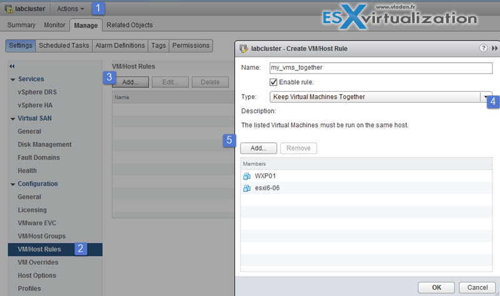The image size is (500, 296).
Task: Click Add button under VM/Host Rules
Action: click(130, 82)
